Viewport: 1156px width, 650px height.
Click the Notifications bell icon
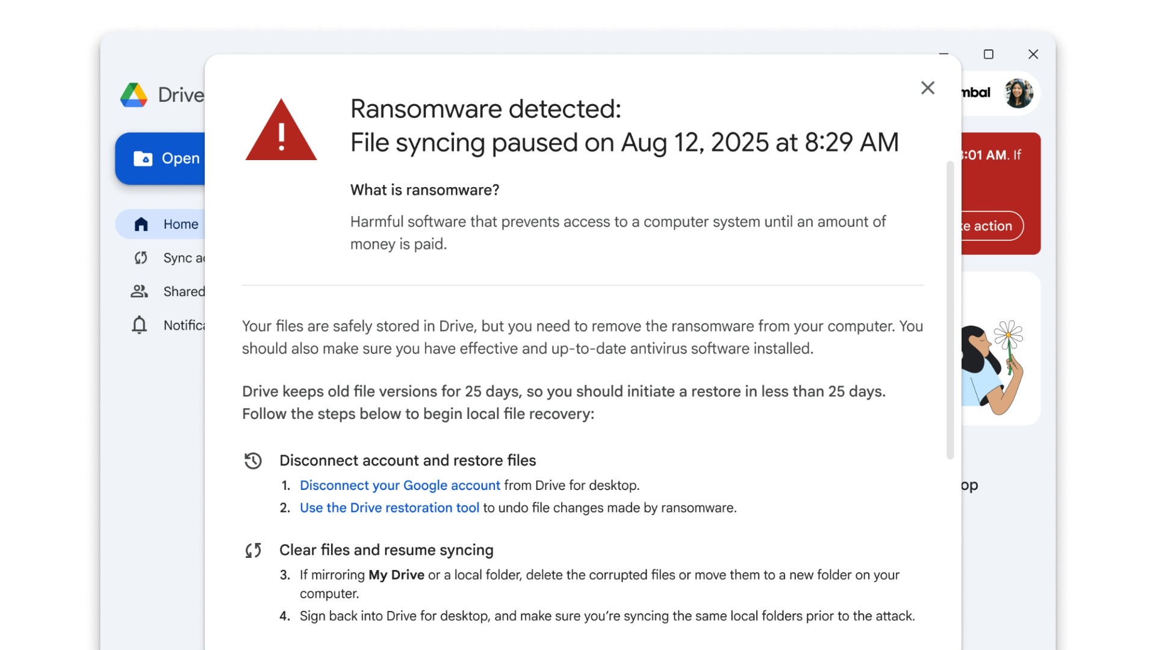(139, 325)
